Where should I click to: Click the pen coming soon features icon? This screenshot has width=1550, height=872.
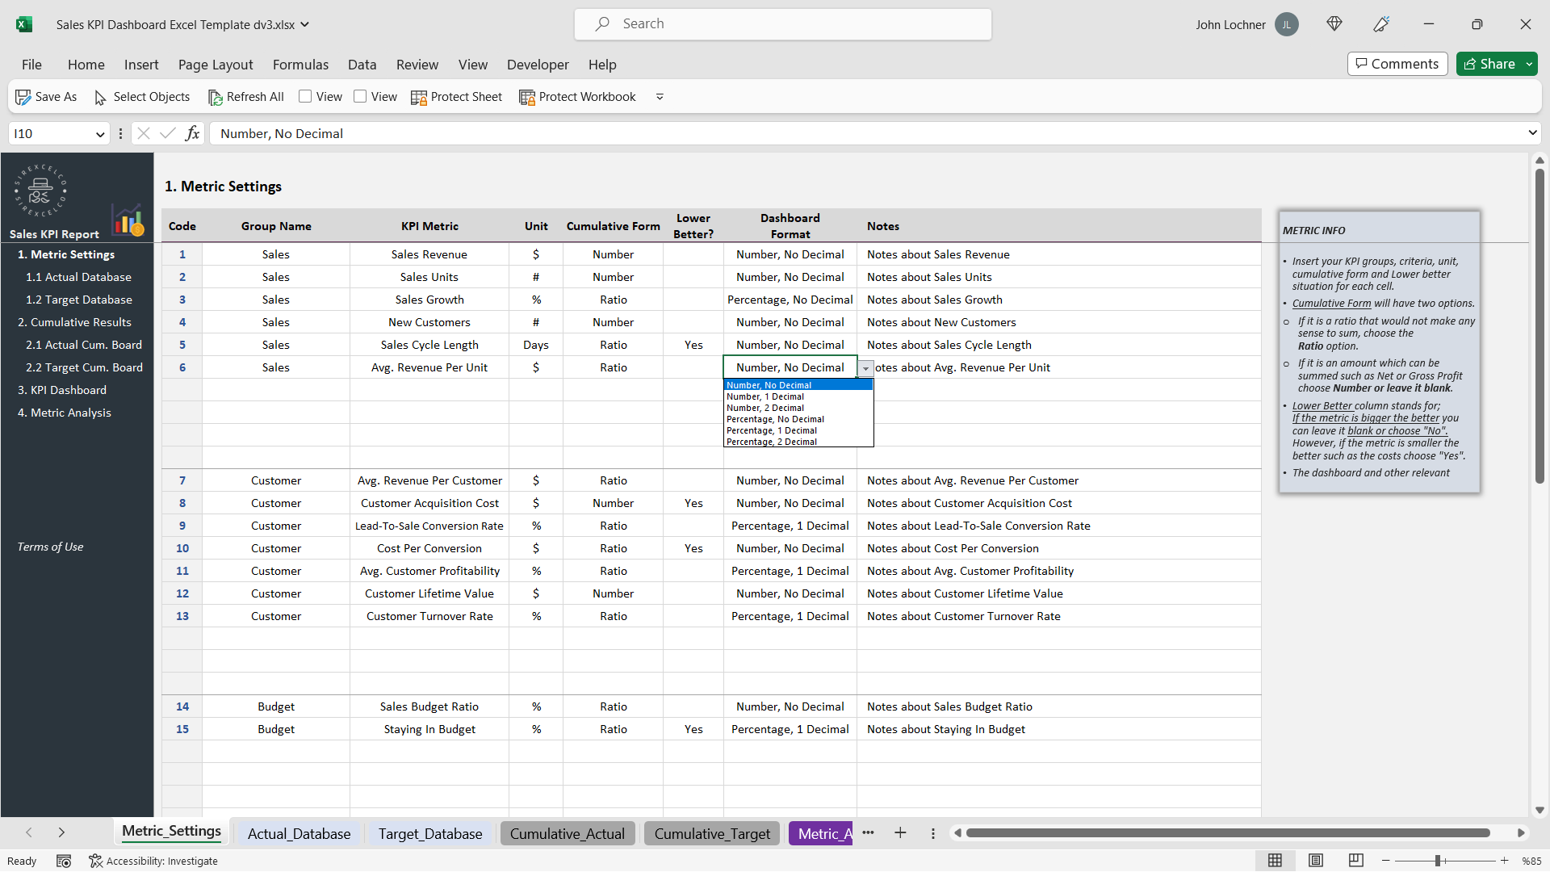point(1381,24)
